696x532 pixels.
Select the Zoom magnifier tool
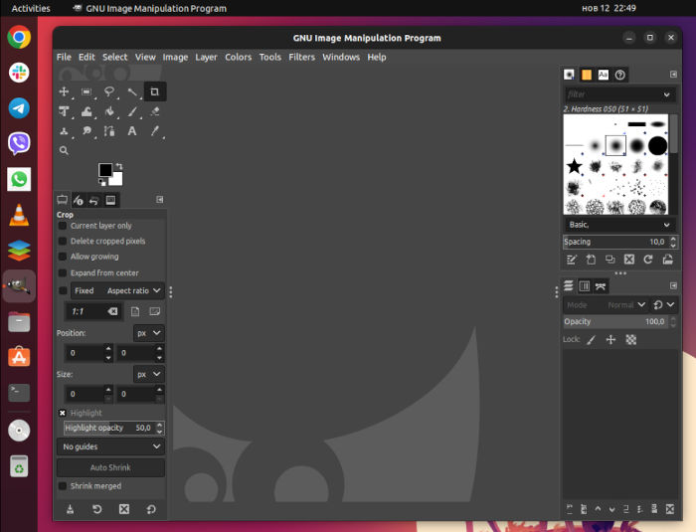coord(64,150)
